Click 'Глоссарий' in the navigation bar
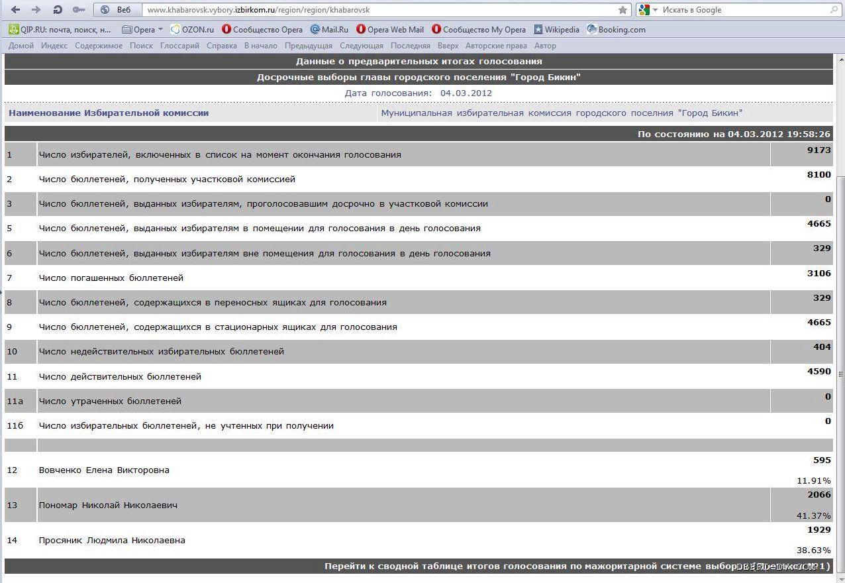The image size is (845, 583). click(x=179, y=46)
